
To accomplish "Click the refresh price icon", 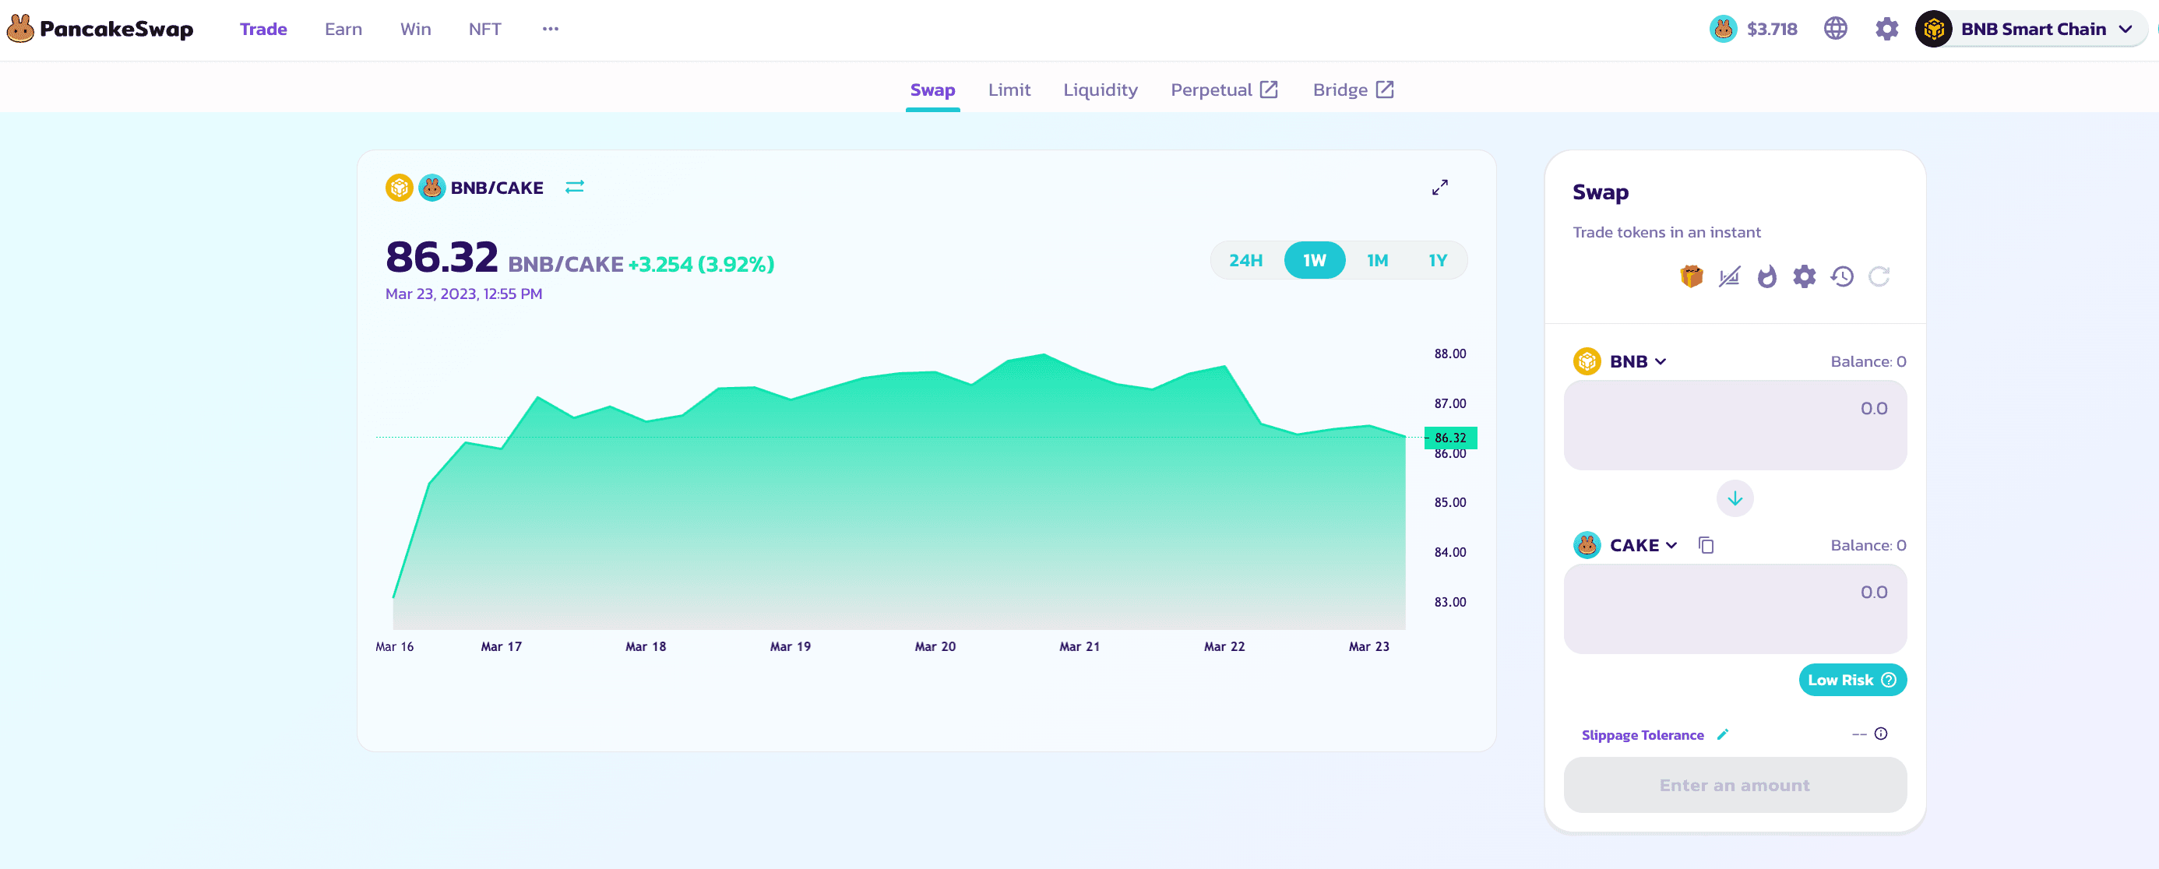I will pyautogui.click(x=1879, y=276).
